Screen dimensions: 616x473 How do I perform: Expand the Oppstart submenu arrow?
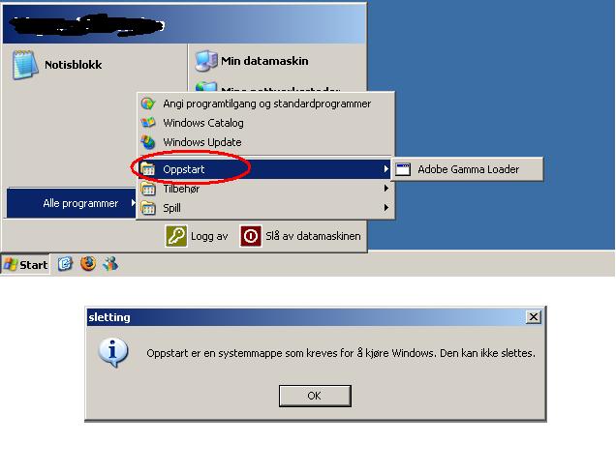(x=386, y=169)
